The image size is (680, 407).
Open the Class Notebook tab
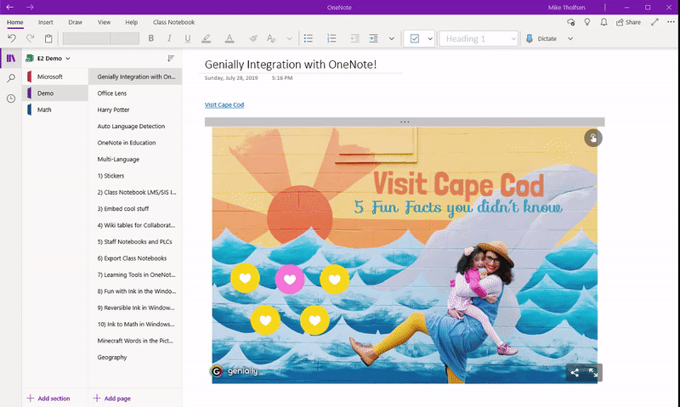pyautogui.click(x=173, y=22)
